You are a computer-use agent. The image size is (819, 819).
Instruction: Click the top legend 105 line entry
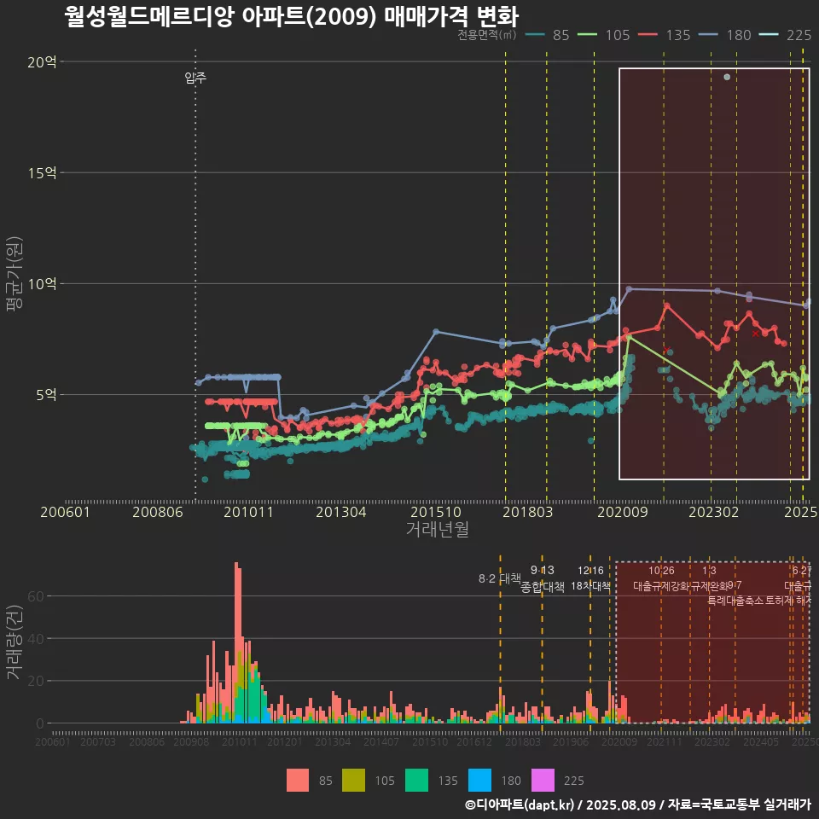coord(604,35)
